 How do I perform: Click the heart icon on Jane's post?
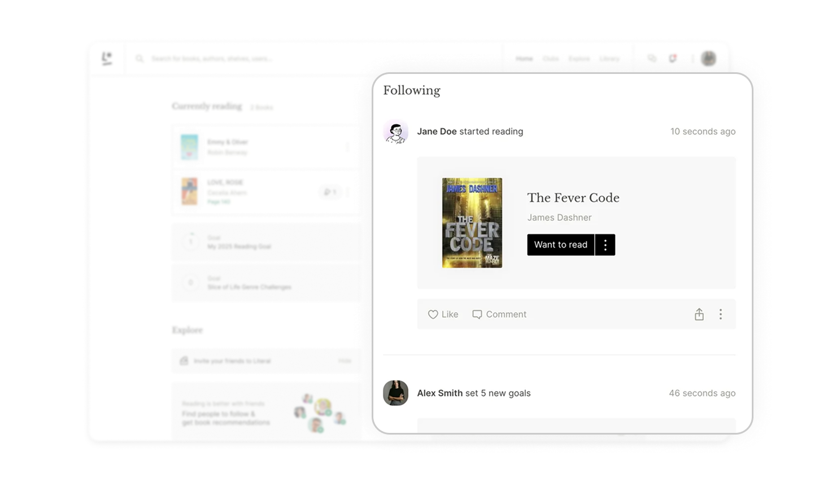tap(433, 314)
